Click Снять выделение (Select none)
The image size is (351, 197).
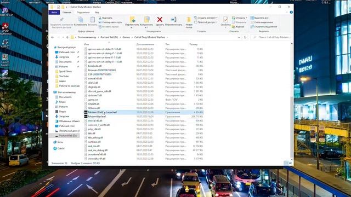(x=262, y=22)
